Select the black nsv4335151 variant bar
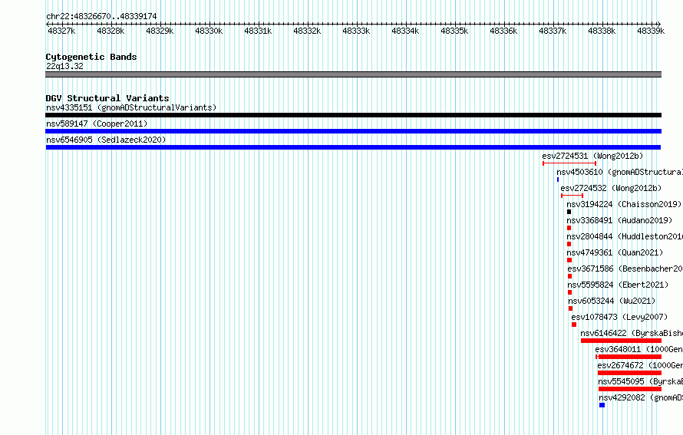683x435 pixels. 353,115
